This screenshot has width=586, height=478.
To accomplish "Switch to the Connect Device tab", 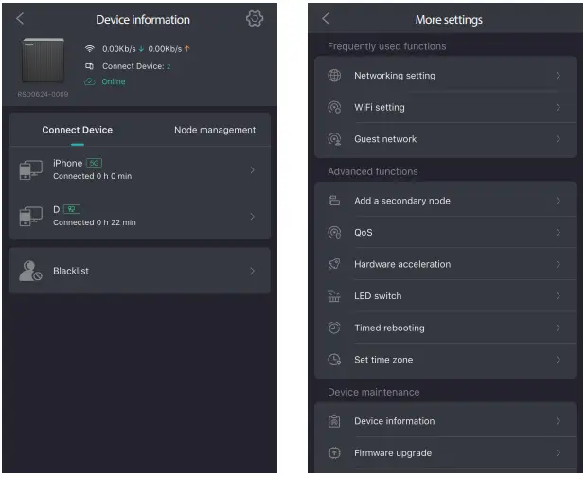I will pos(77,130).
